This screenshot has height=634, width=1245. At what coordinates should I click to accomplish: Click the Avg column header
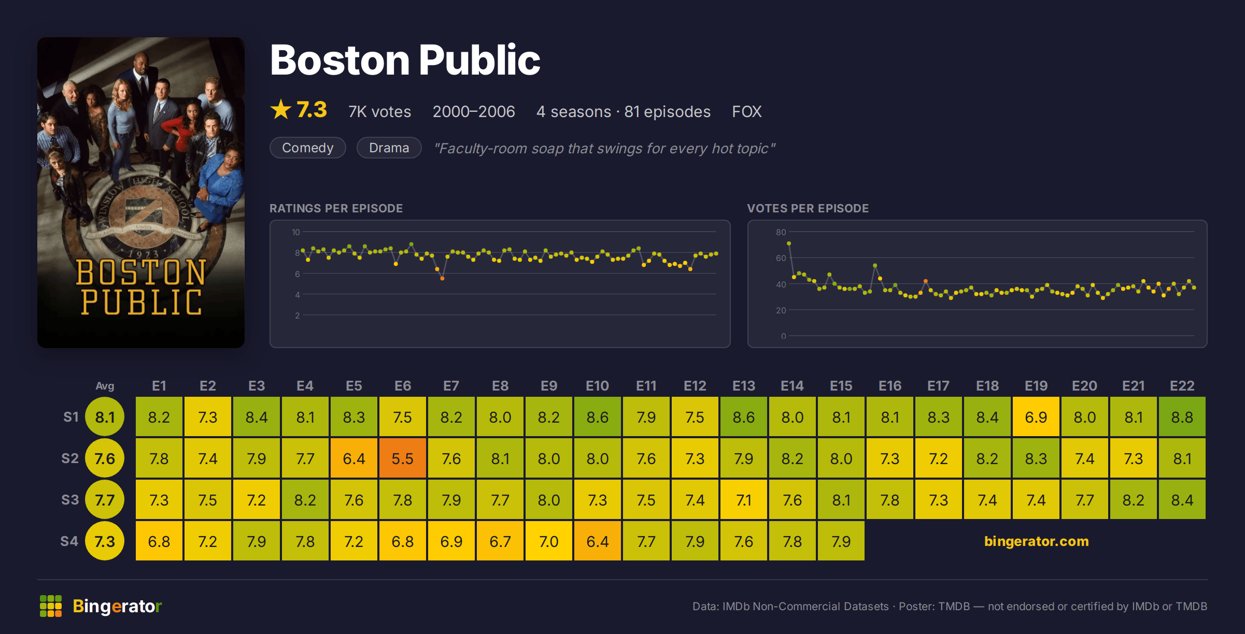click(105, 386)
